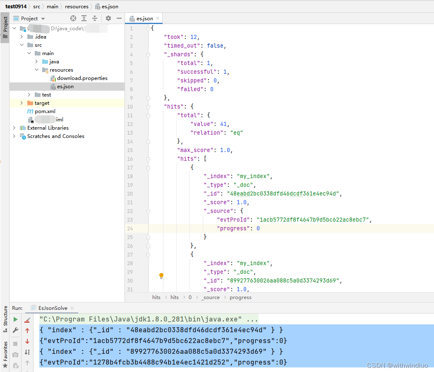Rerun EsJsonSolve with green play icon
434x372 pixels.
(x=15, y=319)
